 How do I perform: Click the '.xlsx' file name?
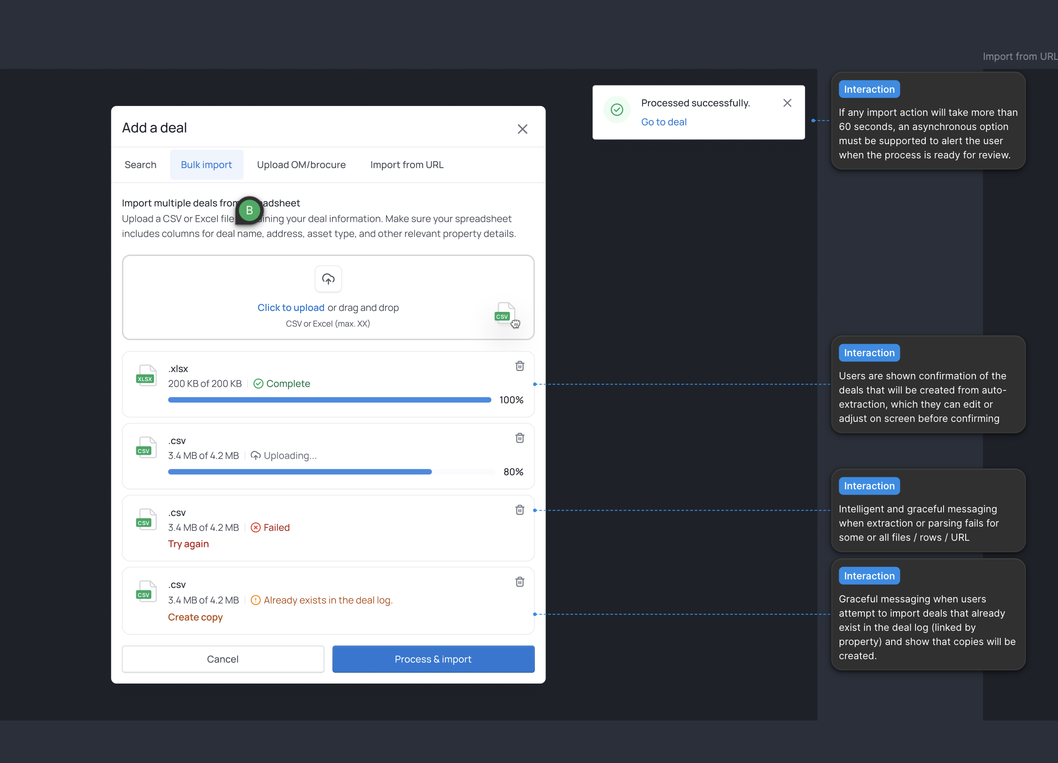(178, 369)
